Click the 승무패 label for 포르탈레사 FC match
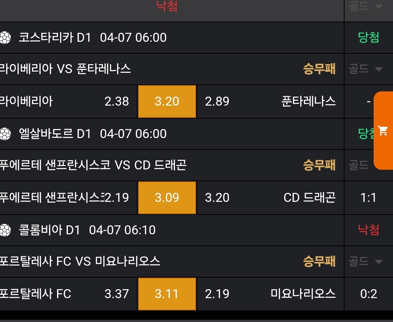Screen dimensions: 393x322 pos(319,262)
